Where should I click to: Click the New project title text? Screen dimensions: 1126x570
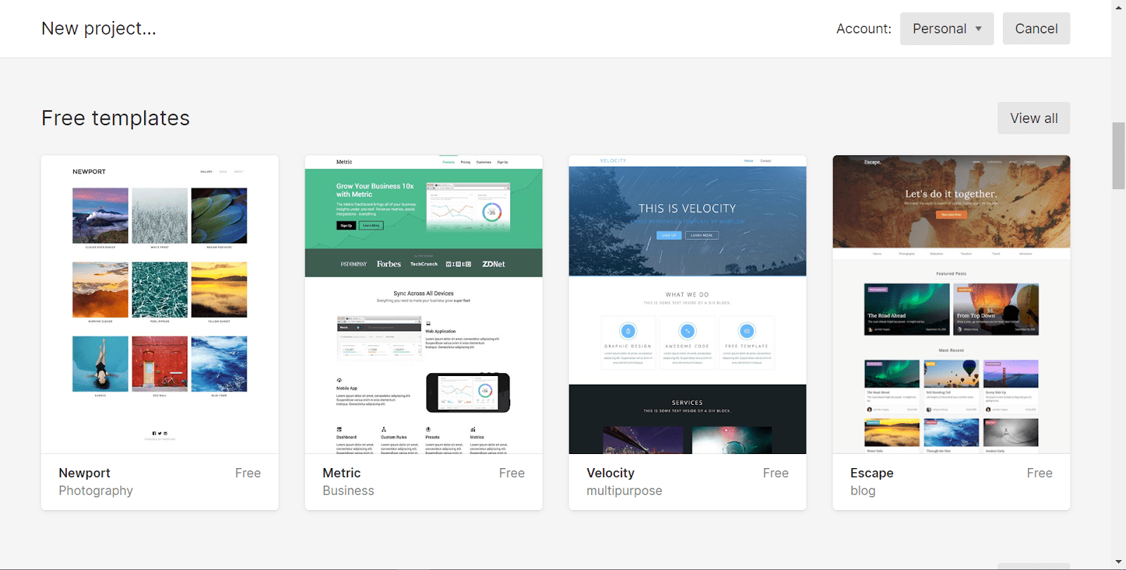99,29
